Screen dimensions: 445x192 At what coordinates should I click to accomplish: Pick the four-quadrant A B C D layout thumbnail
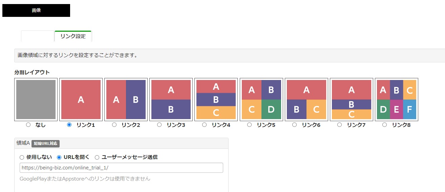point(261,100)
